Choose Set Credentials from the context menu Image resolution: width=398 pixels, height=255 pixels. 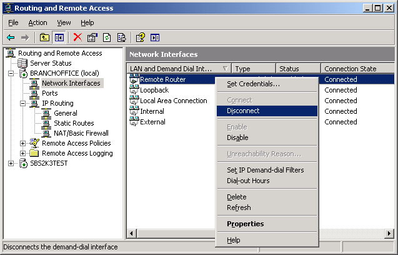coord(267,84)
